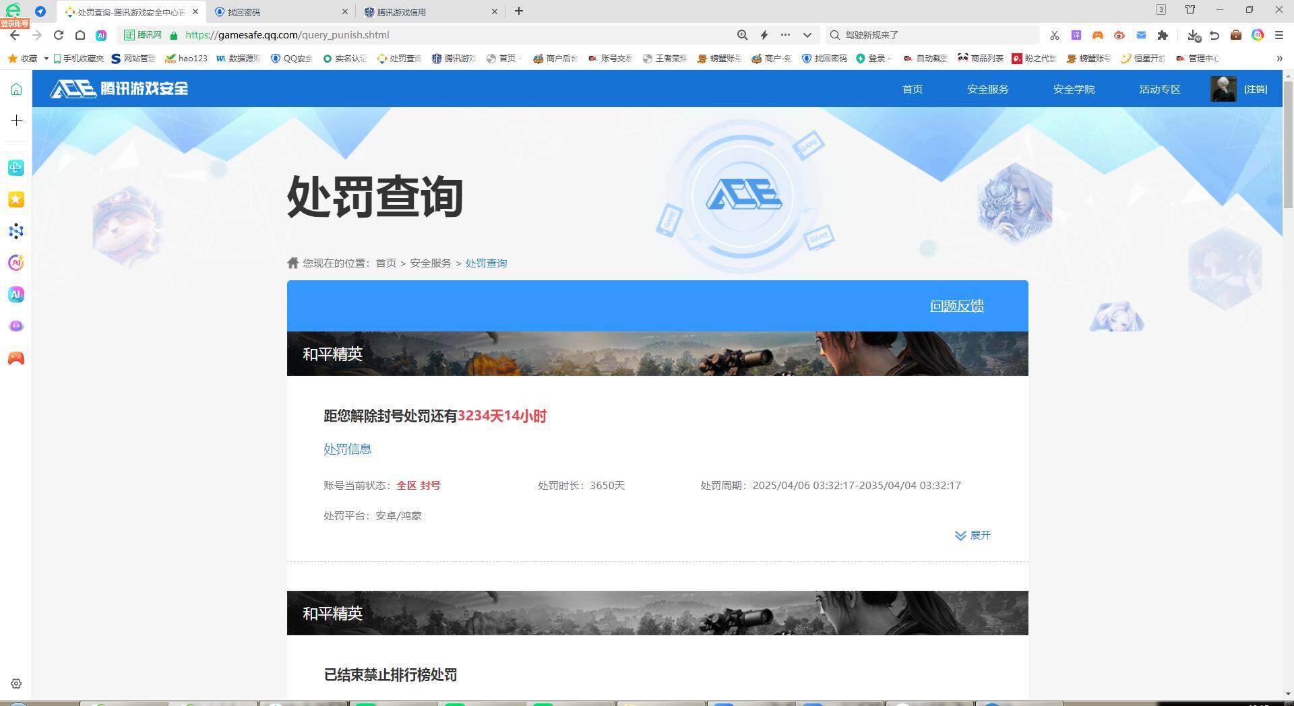This screenshot has height=706, width=1294.
Task: Open the 商品列表 bookmark
Action: click(x=981, y=59)
